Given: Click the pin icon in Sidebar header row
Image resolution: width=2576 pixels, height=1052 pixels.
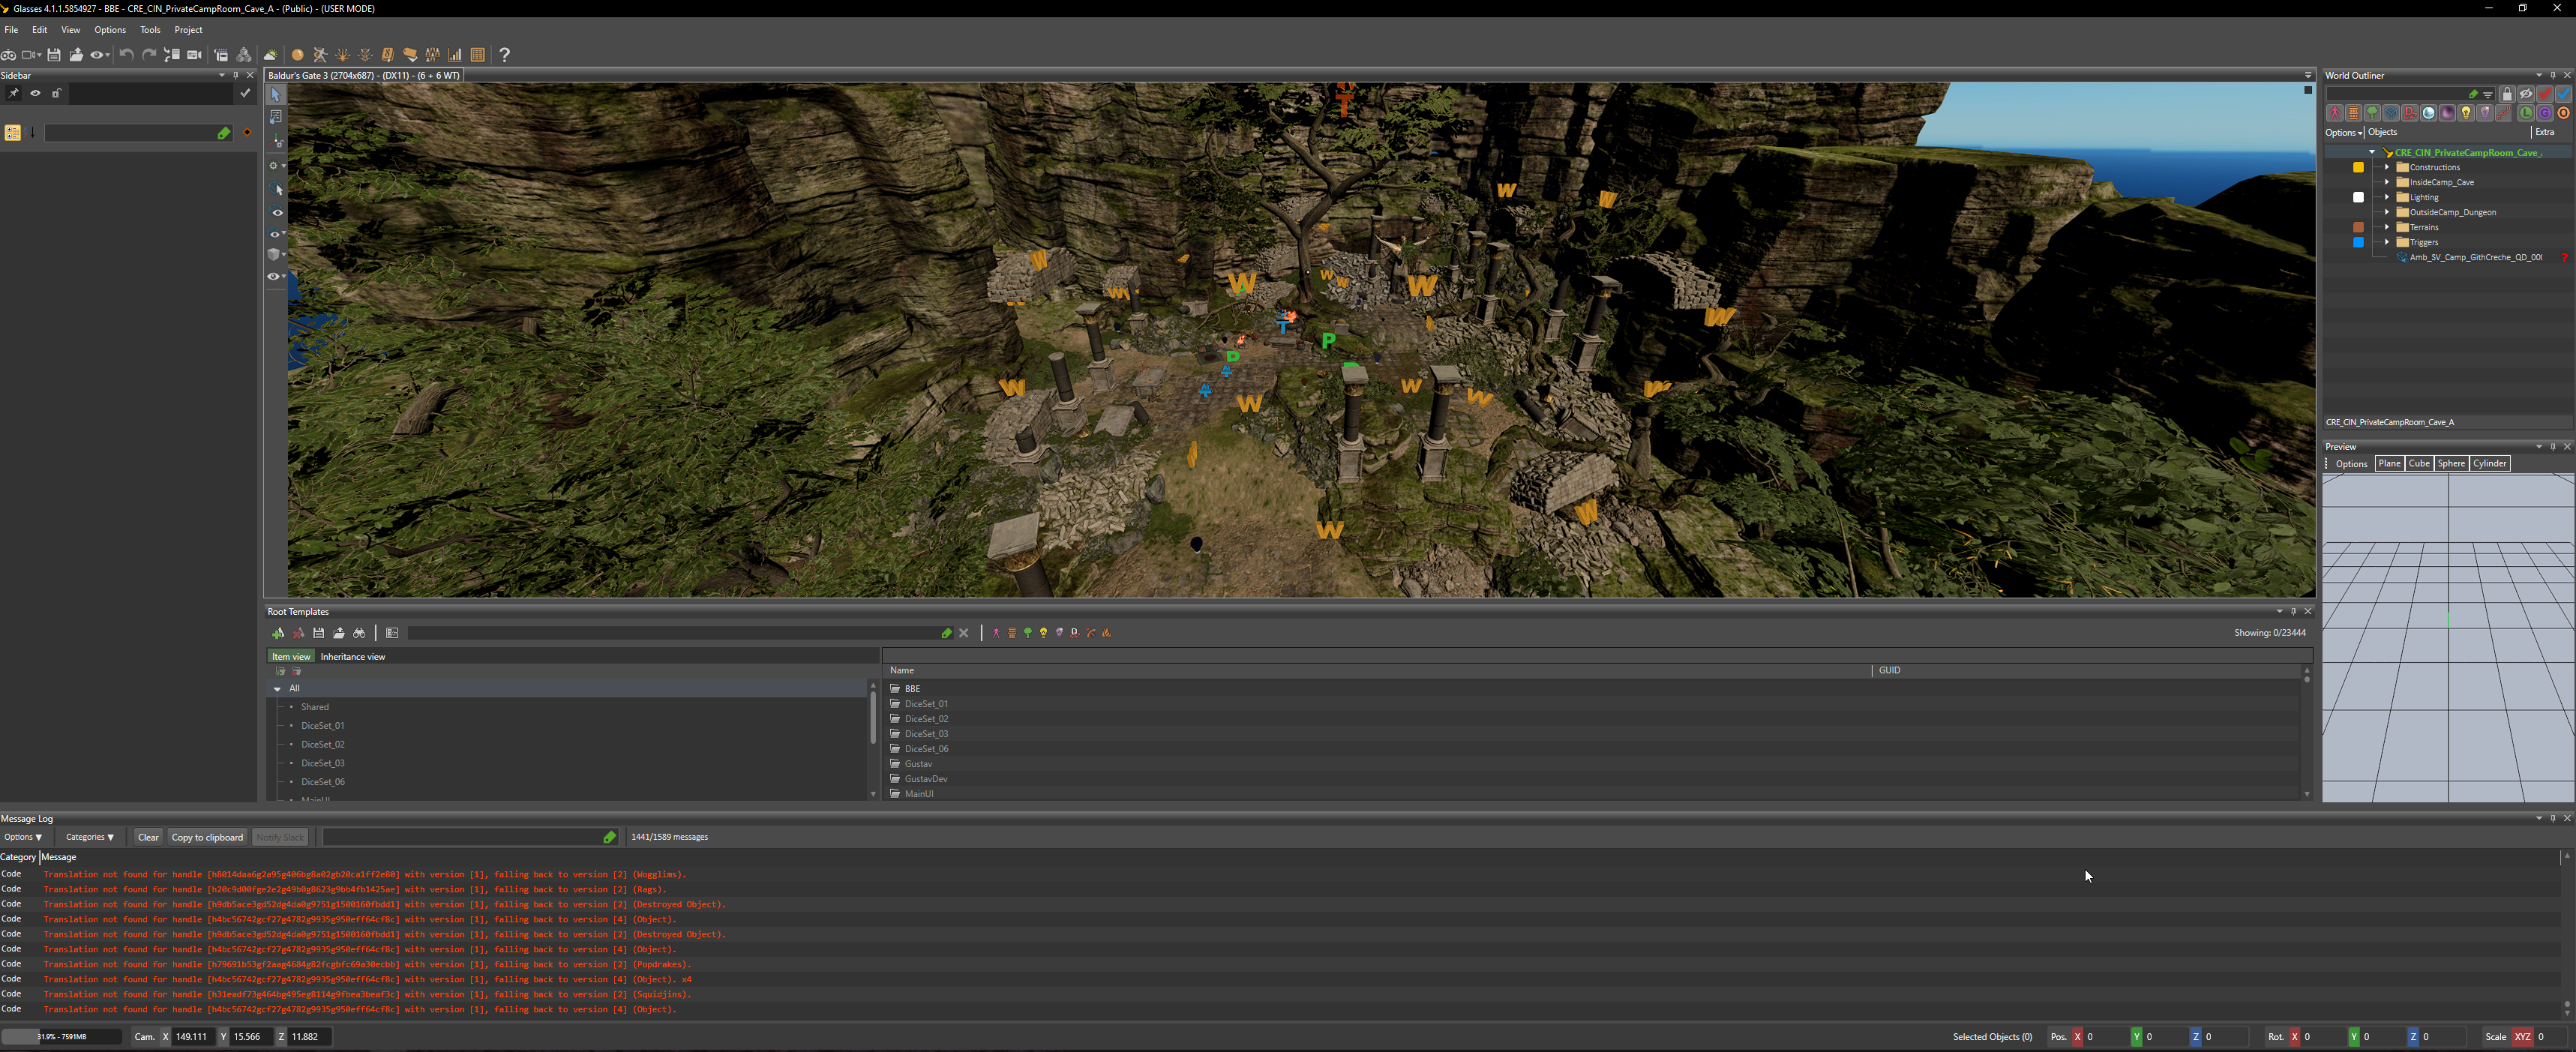Looking at the screenshot, I should click(13, 93).
